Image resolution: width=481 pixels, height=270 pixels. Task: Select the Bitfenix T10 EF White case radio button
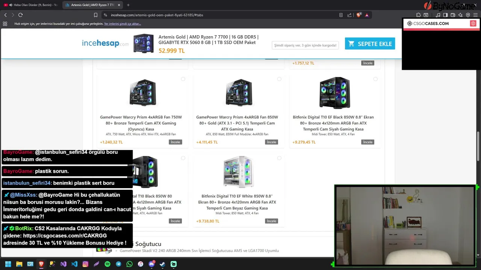pyautogui.click(x=279, y=158)
